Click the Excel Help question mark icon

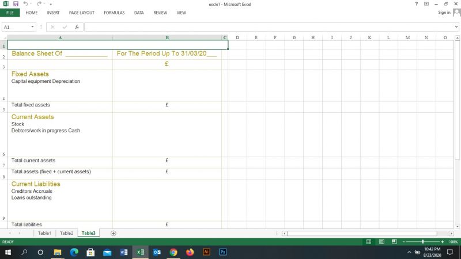coord(417,4)
